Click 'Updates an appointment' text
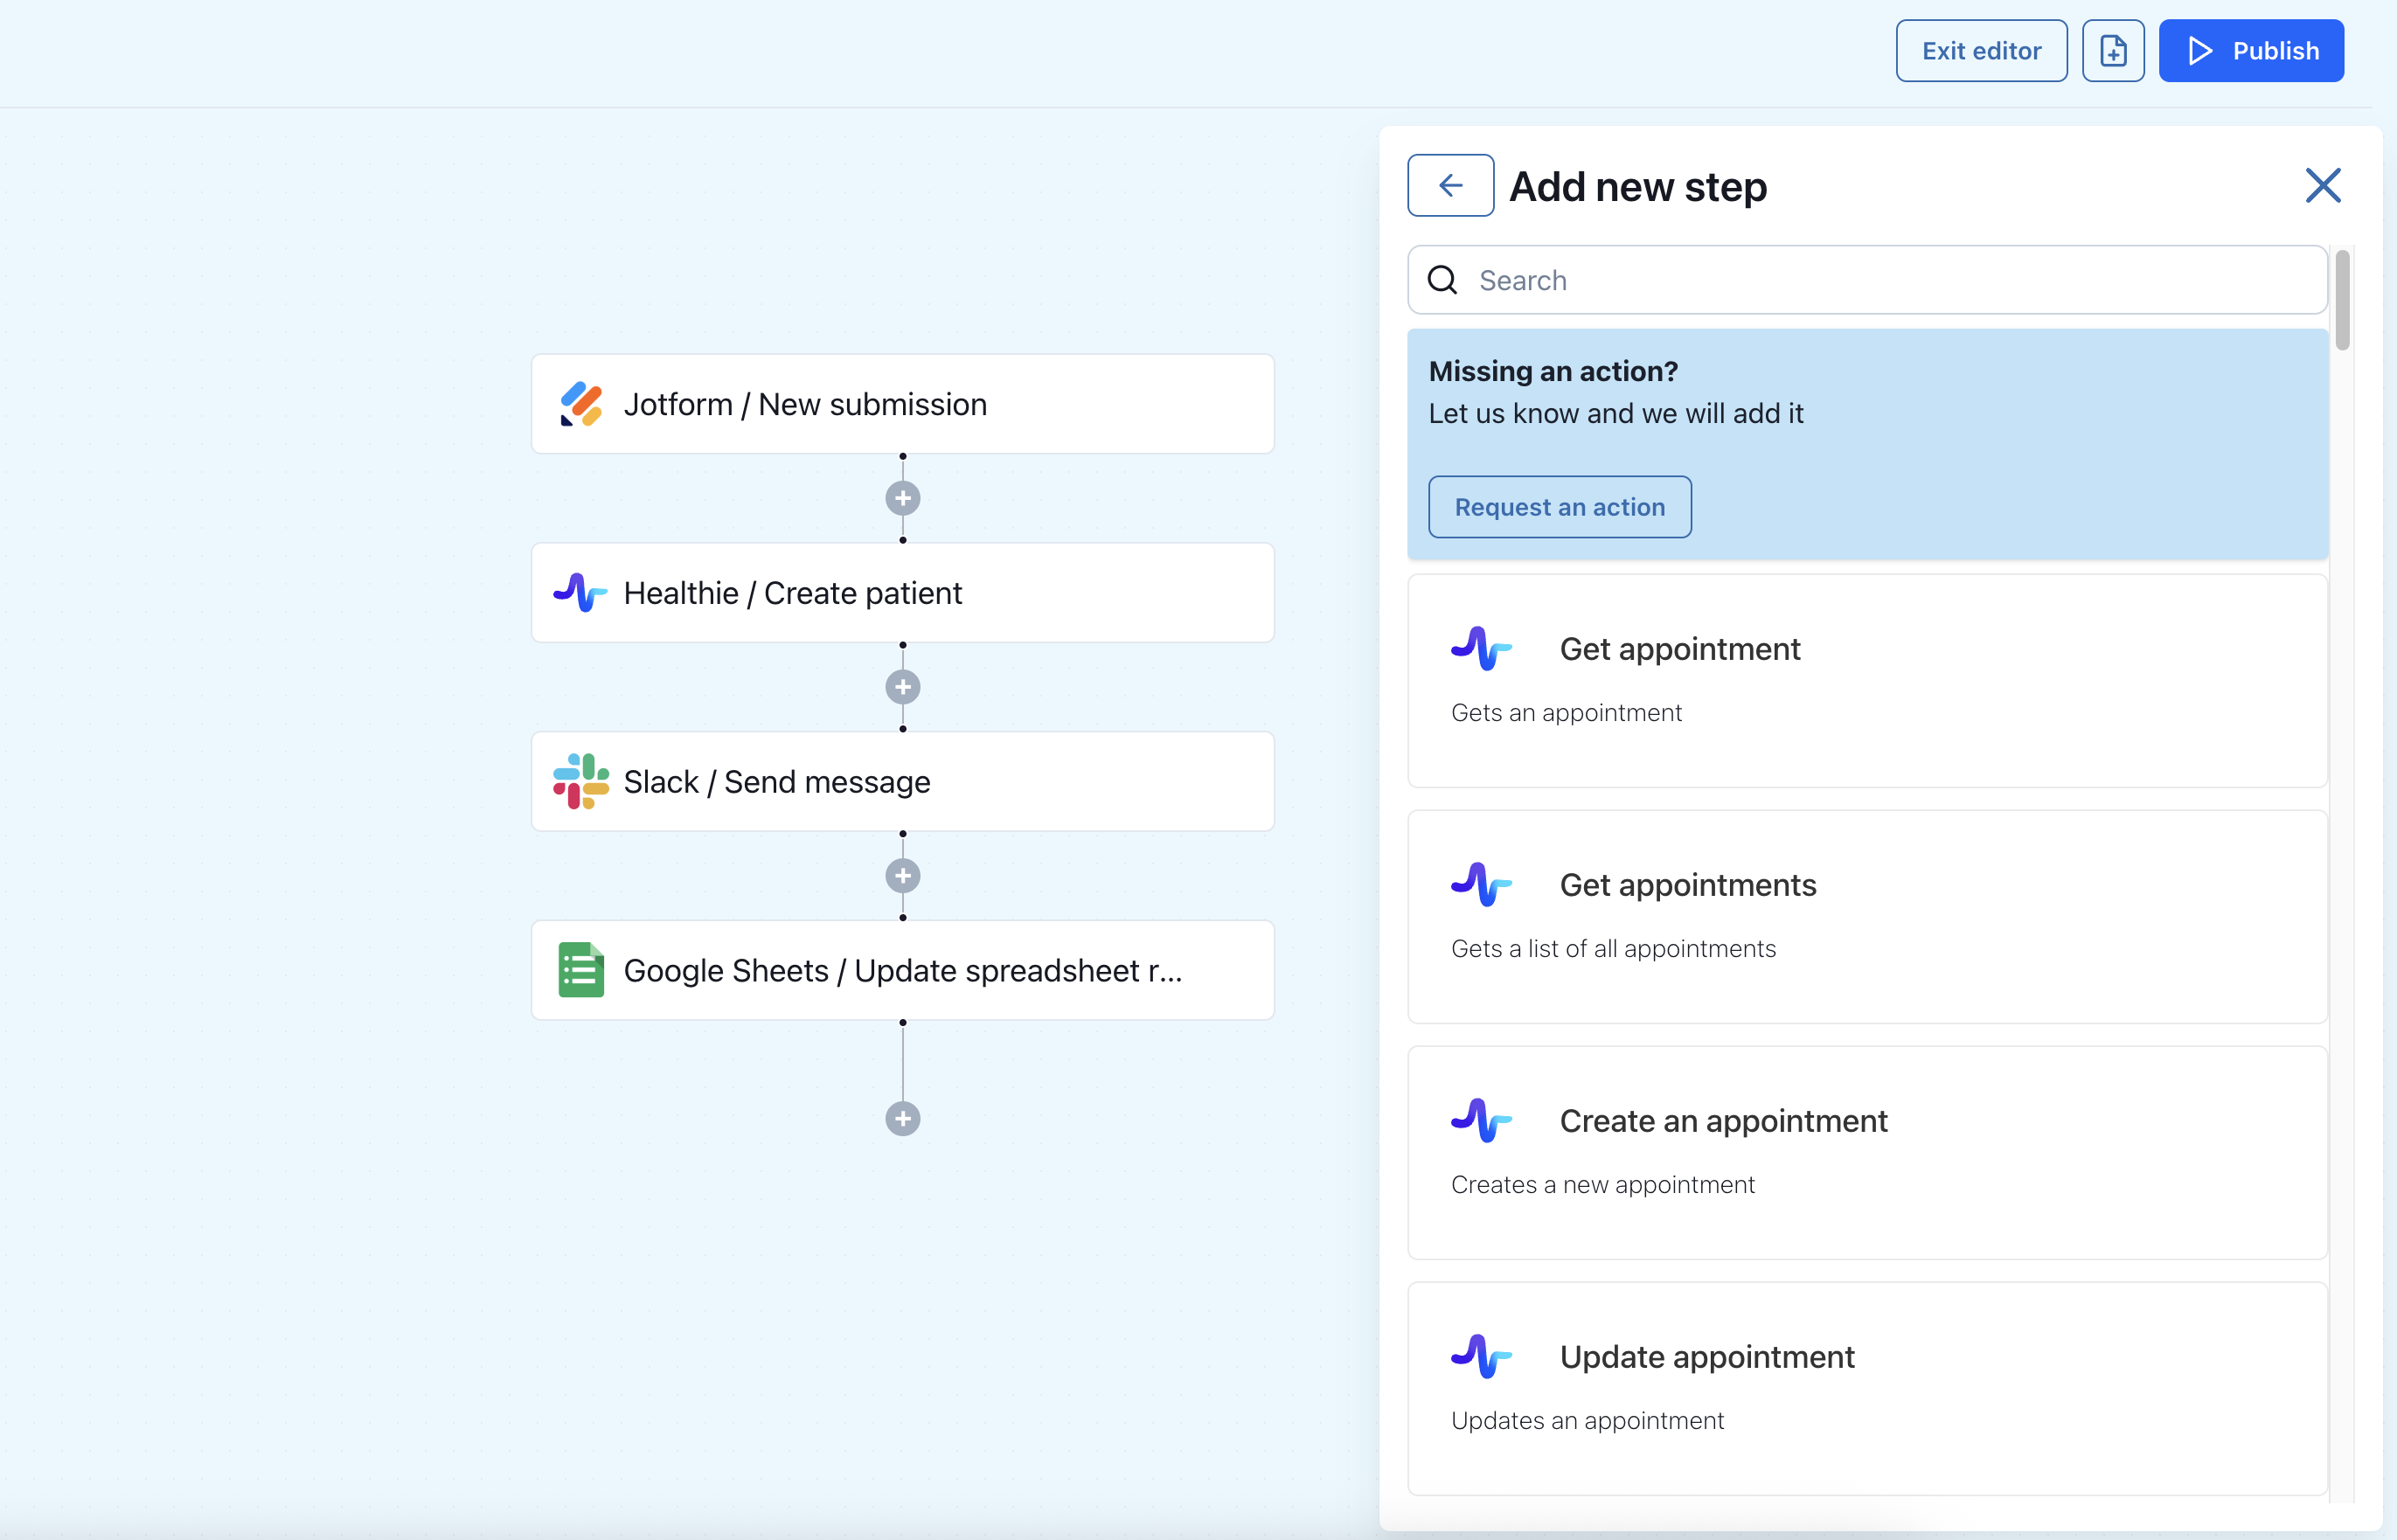The width and height of the screenshot is (2397, 1540). [x=1587, y=1421]
